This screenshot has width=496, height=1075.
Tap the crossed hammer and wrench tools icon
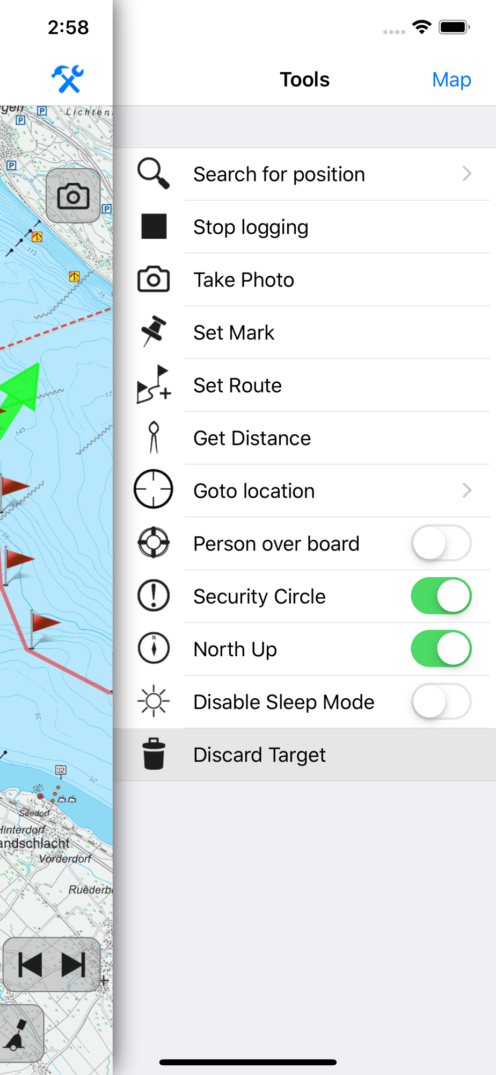pyautogui.click(x=68, y=79)
